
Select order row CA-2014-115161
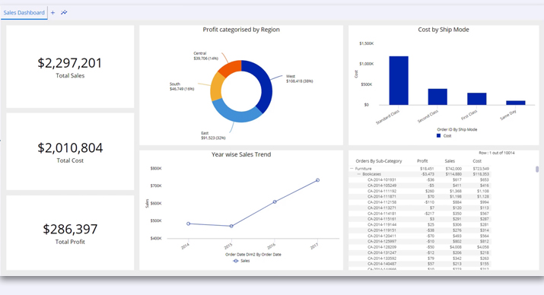[420, 219]
